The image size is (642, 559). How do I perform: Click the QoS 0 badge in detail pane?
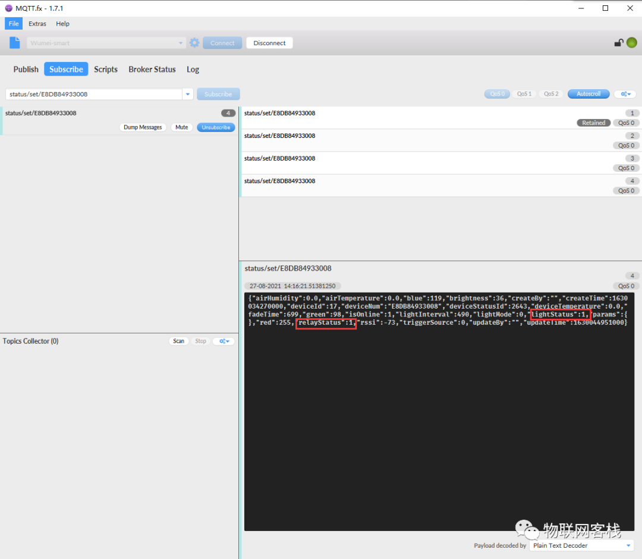tap(626, 286)
